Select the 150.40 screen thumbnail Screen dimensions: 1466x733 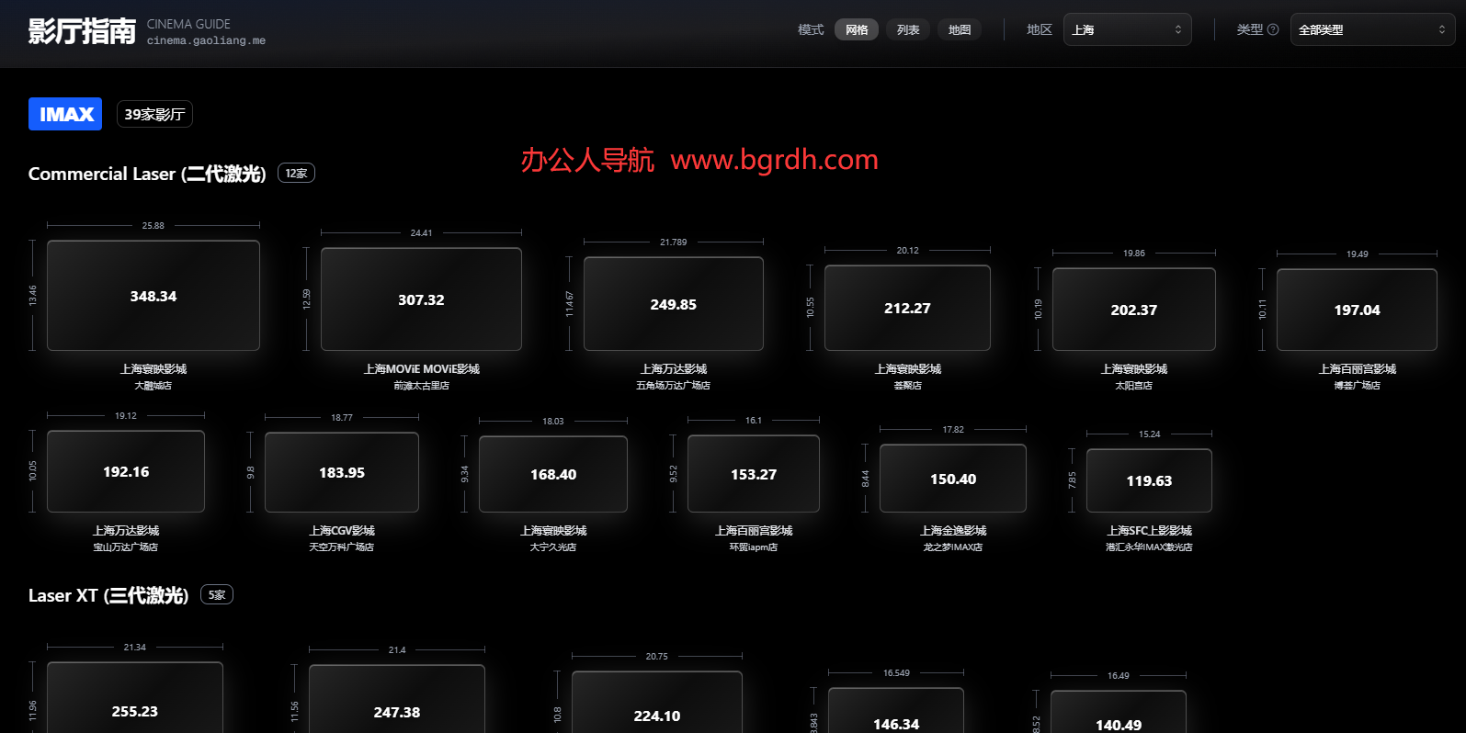[x=953, y=479]
